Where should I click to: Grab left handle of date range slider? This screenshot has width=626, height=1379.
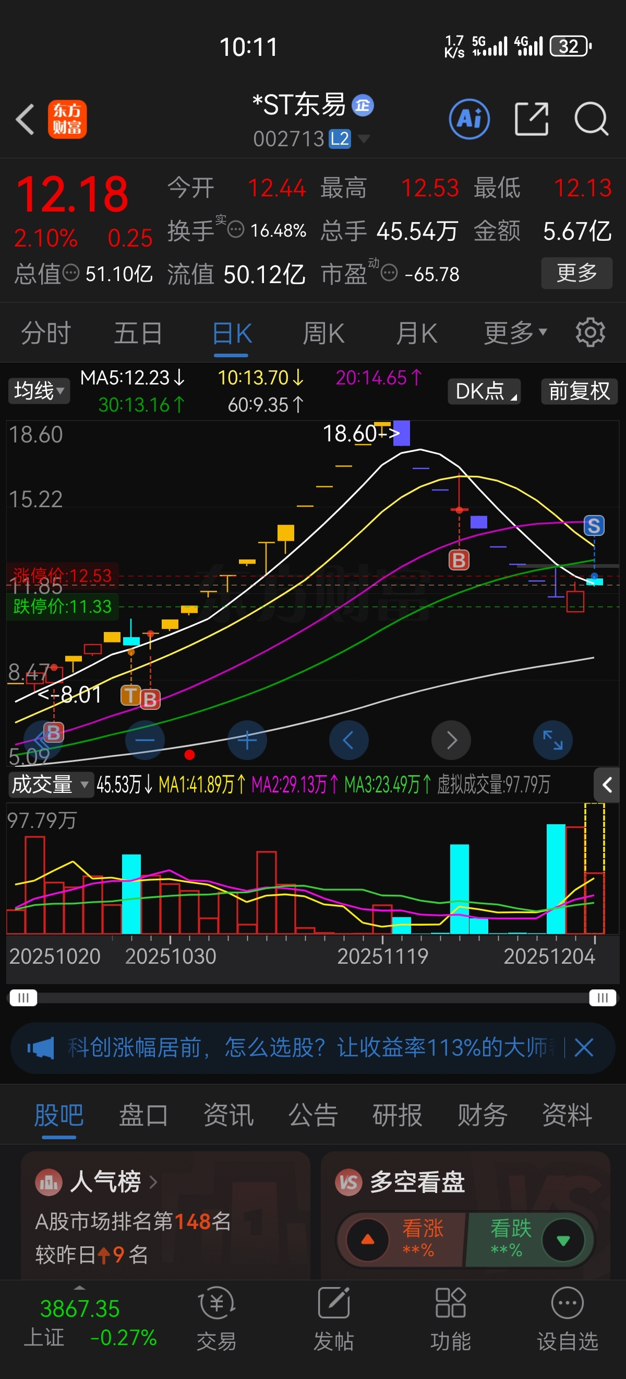[x=23, y=998]
